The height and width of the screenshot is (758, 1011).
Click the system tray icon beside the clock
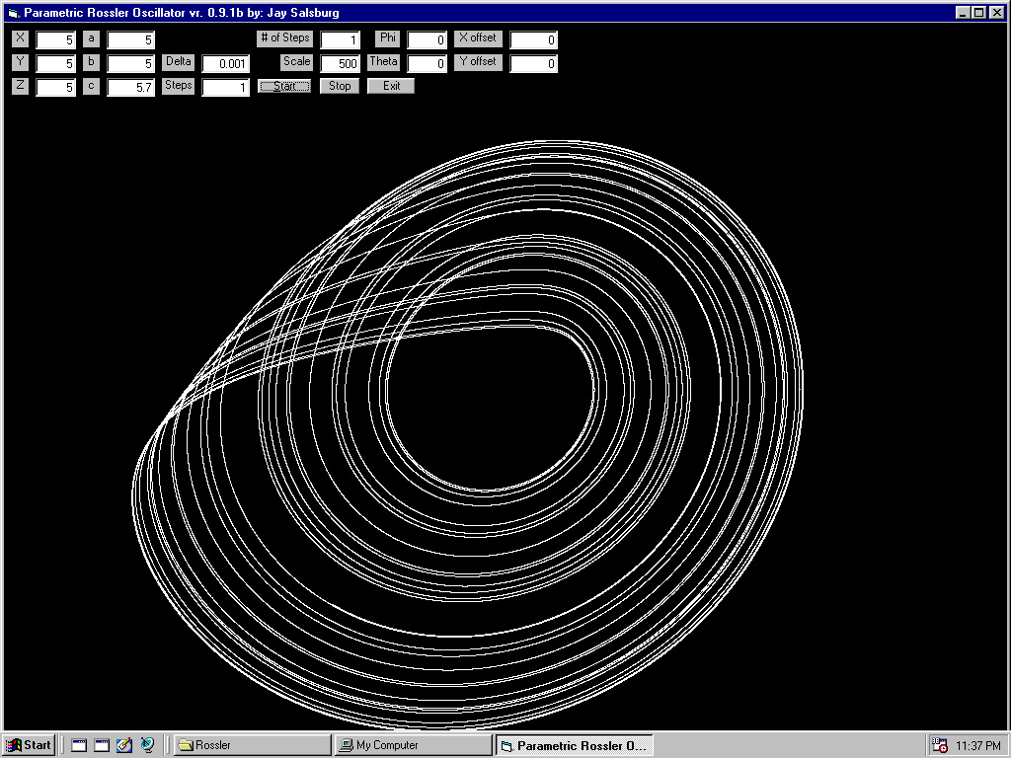coord(940,745)
